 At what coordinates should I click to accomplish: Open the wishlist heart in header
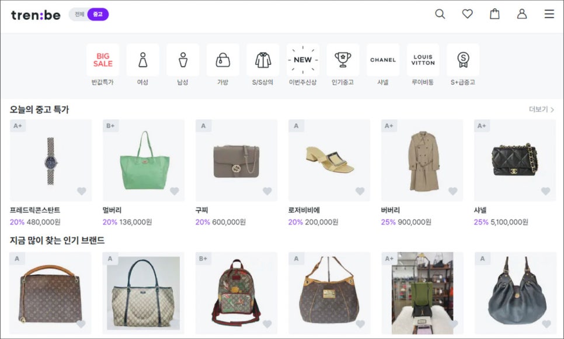pos(468,14)
